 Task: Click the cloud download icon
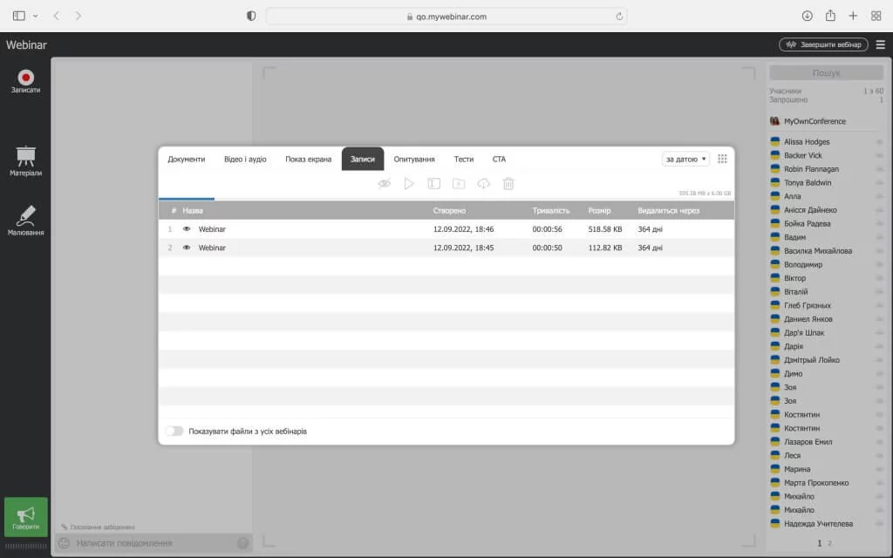pos(483,184)
